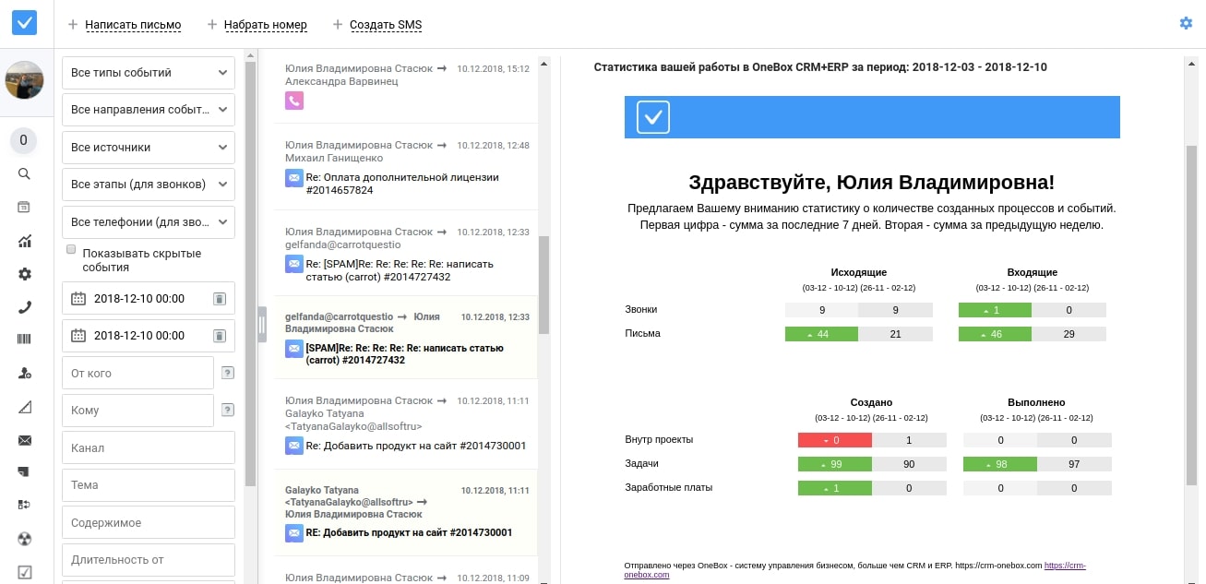Open 'Все источники' dropdown
The image size is (1206, 584).
[149, 148]
